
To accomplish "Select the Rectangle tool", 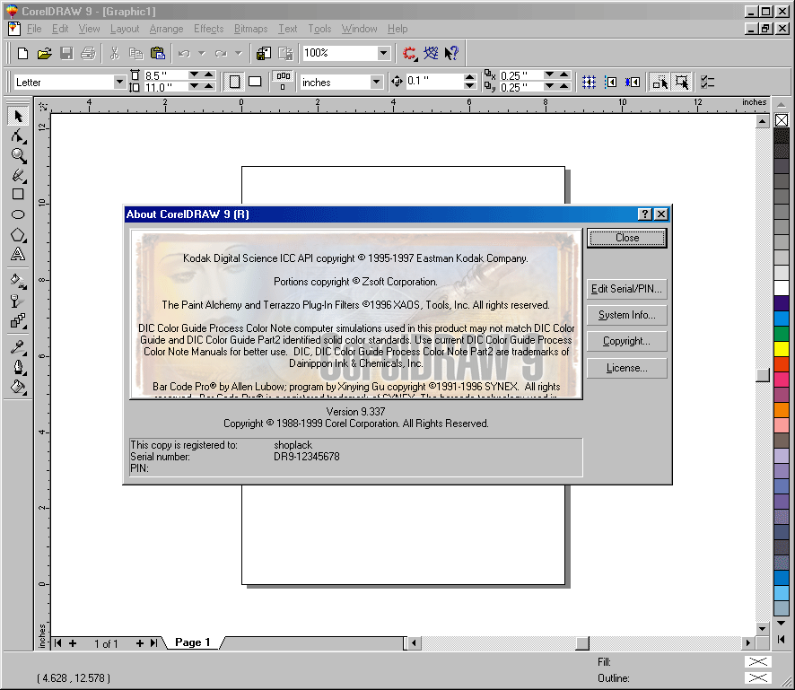I will [18, 195].
